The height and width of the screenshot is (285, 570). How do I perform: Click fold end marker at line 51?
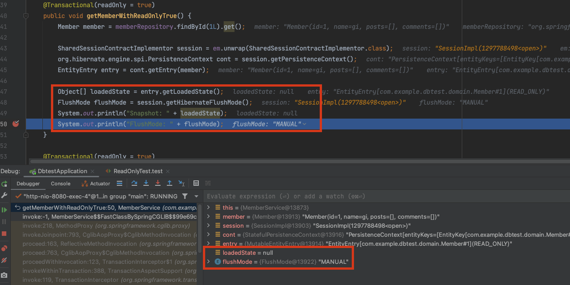pyautogui.click(x=26, y=135)
